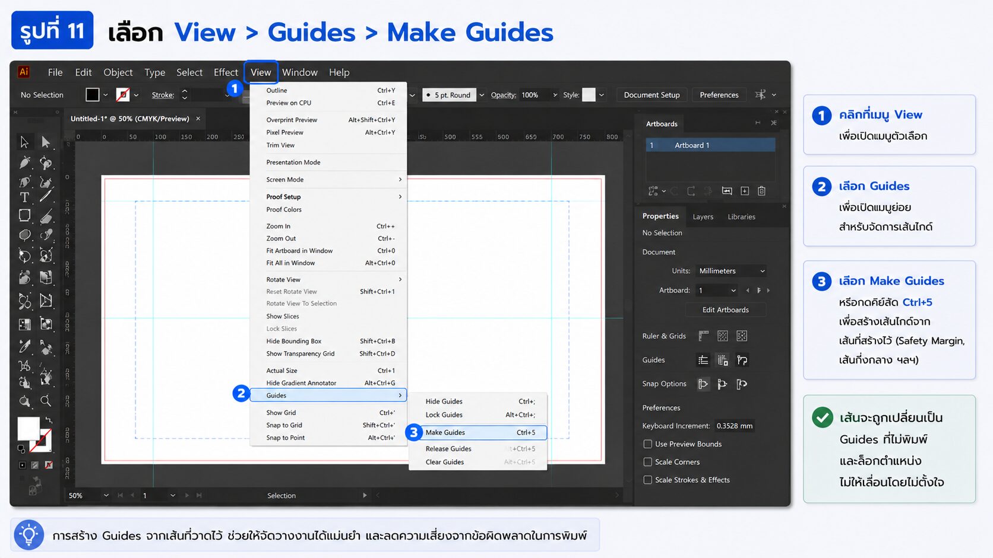Toggle lock guides in Guides row
The height and width of the screenshot is (558, 993).
click(x=723, y=360)
